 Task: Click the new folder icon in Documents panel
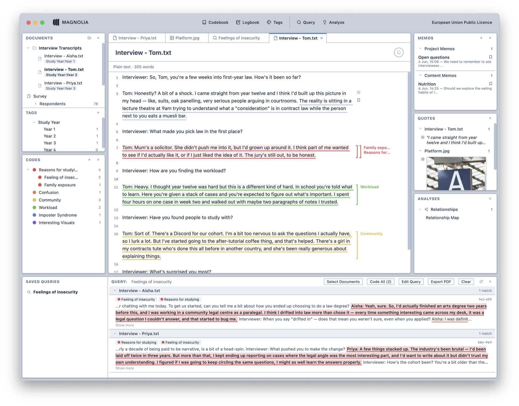click(89, 38)
